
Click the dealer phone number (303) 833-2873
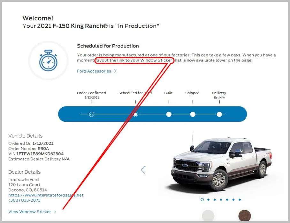click(24, 200)
